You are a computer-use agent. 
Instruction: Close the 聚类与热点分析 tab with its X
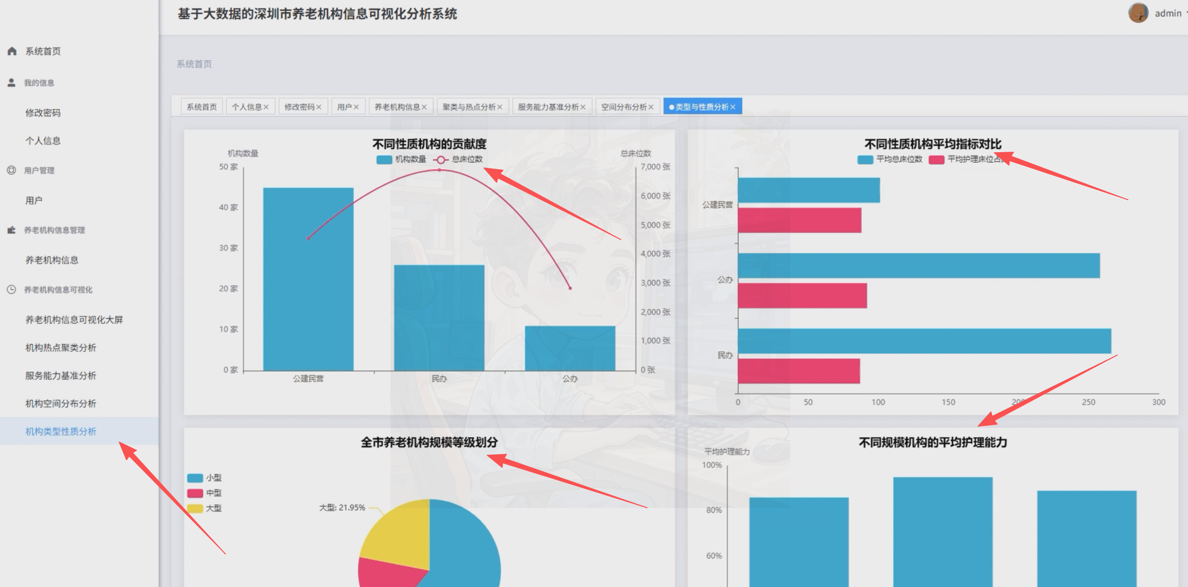pyautogui.click(x=499, y=107)
